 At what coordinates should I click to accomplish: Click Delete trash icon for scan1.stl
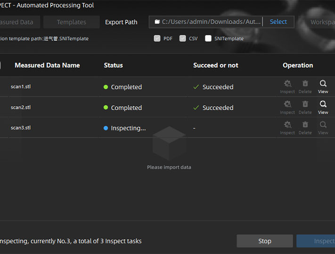305,84
